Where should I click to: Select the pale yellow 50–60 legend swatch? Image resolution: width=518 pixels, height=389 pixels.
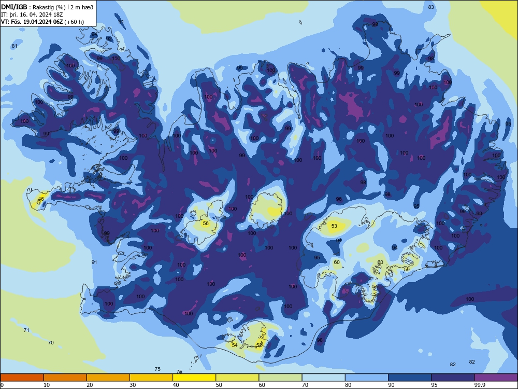pyautogui.click(x=237, y=378)
